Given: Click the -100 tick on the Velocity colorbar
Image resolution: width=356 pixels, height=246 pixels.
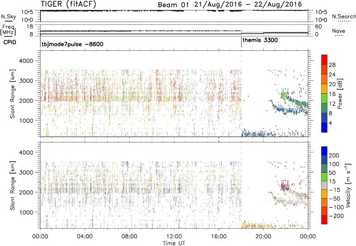Looking at the screenshot, I should point(336,207).
